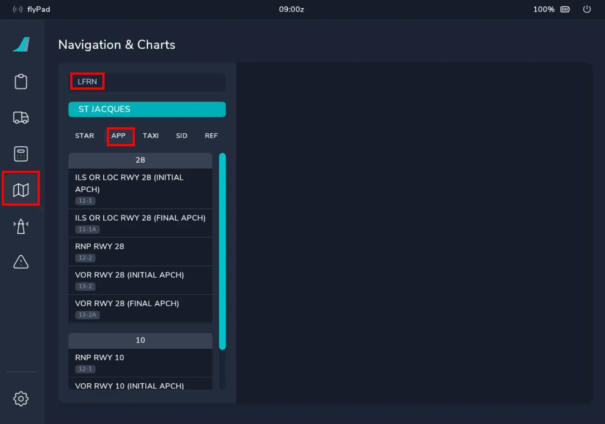Click the battery status icon
Screen dimensions: 605x424
click(565, 9)
